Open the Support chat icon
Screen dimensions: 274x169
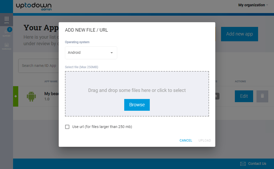[7, 32]
